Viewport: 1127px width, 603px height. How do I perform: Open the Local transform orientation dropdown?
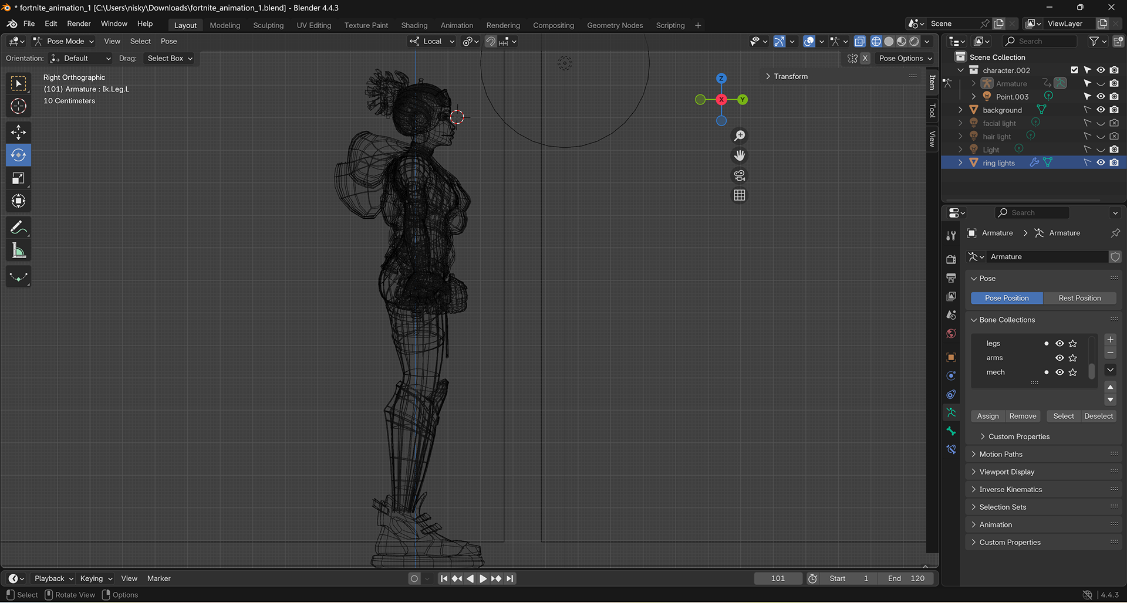[x=432, y=42]
